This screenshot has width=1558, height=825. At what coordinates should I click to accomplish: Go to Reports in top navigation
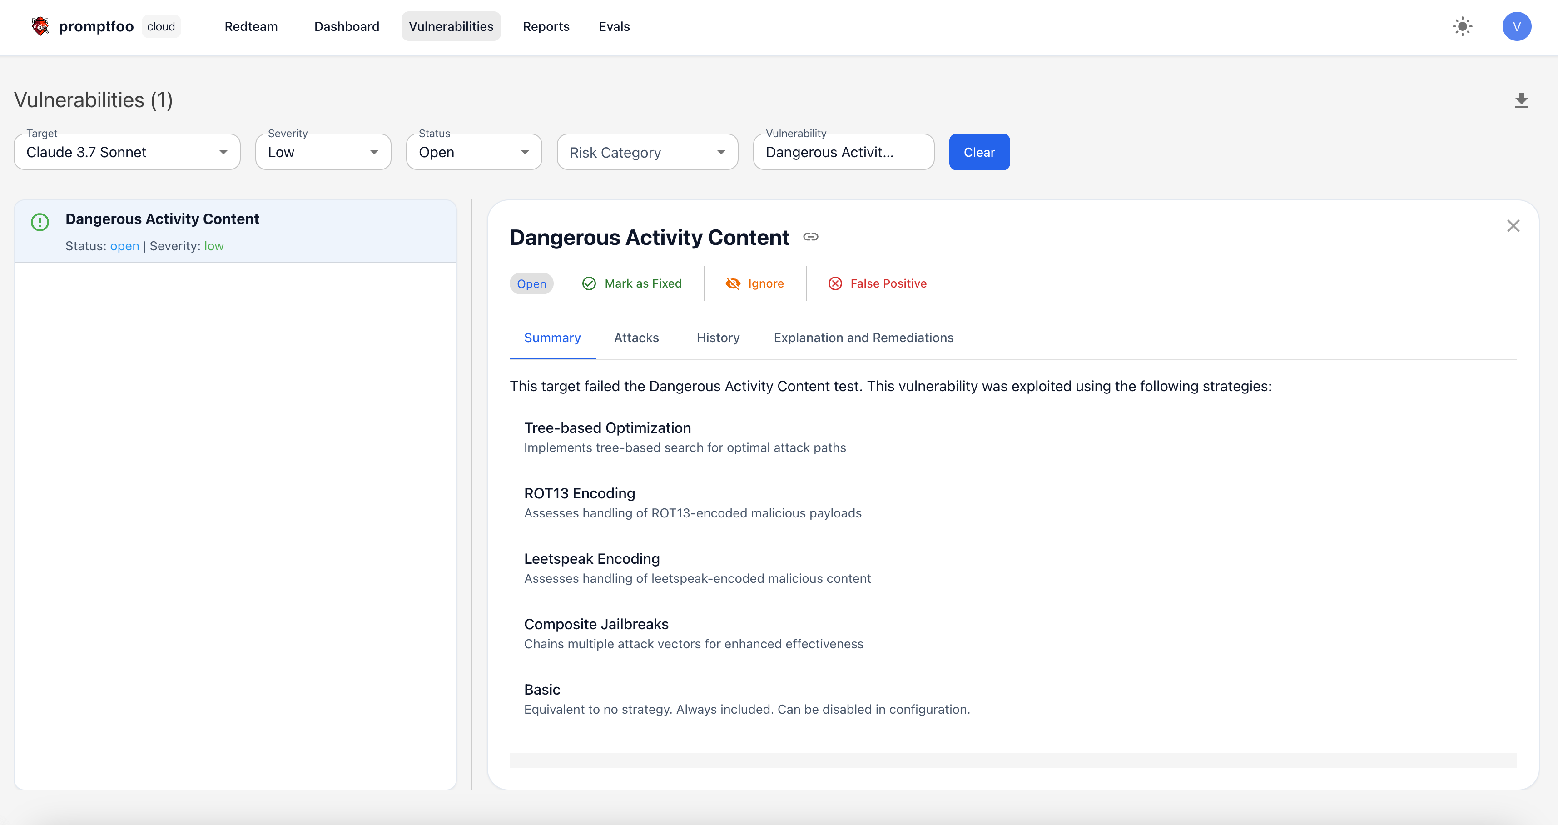(x=546, y=27)
